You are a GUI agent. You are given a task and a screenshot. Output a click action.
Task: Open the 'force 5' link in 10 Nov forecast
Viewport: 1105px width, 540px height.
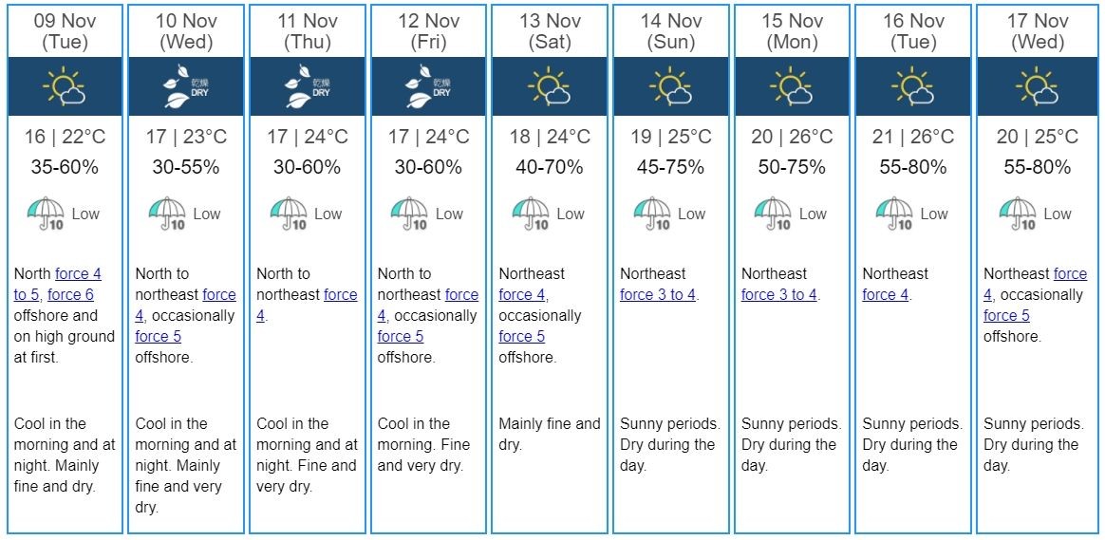click(x=158, y=336)
